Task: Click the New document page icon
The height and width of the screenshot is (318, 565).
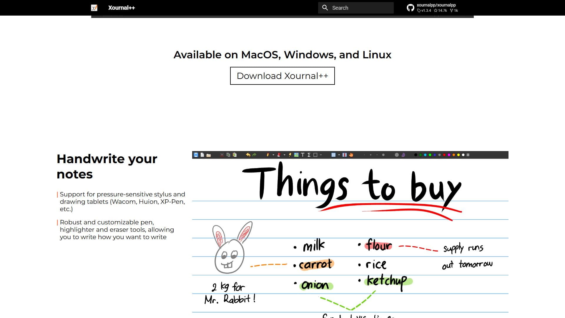Action: (202, 155)
